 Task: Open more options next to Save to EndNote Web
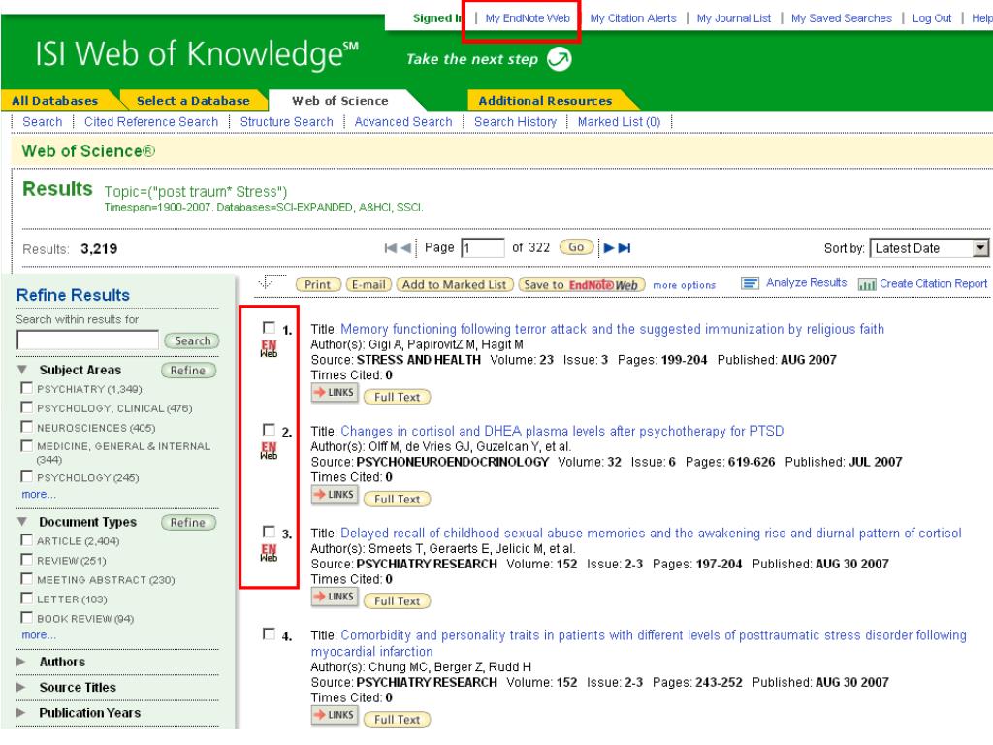(684, 286)
